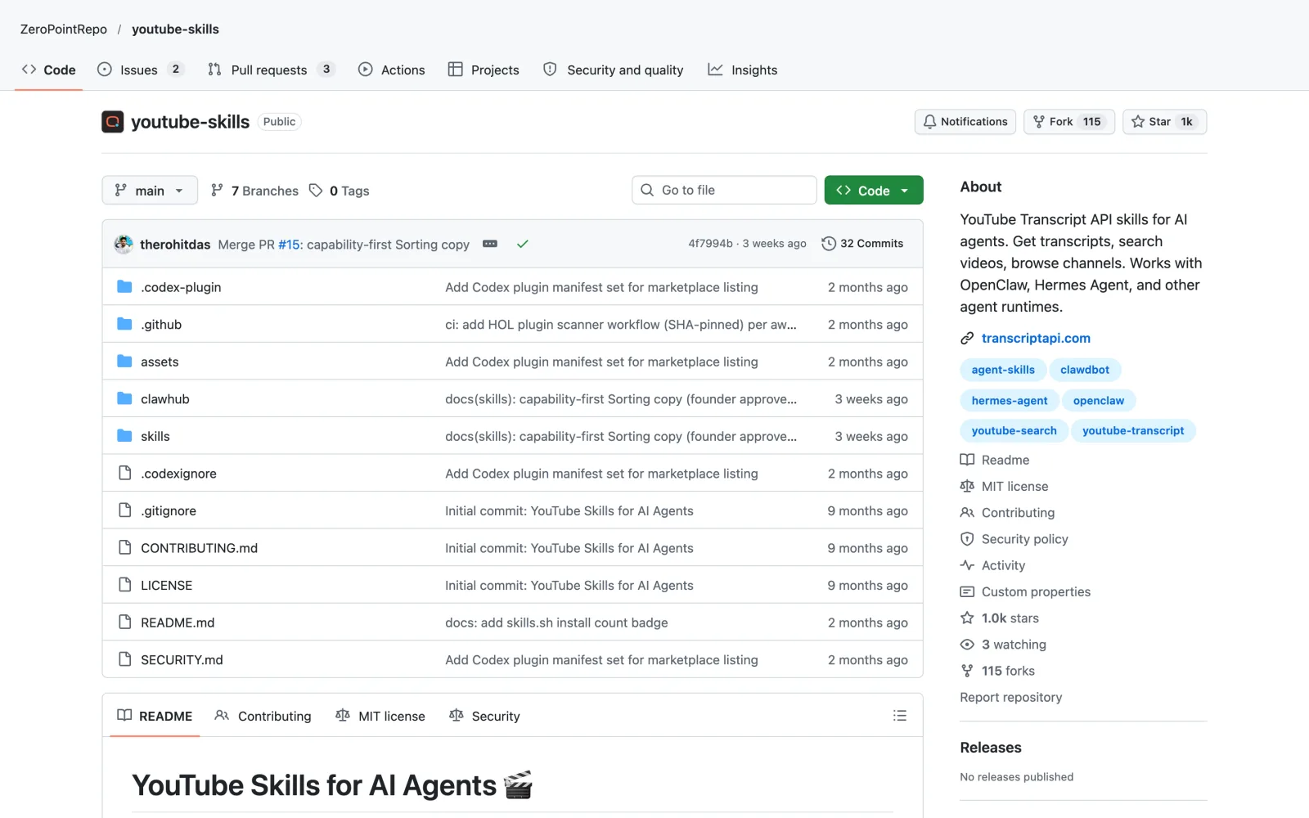Select the MIT license file tab
The height and width of the screenshot is (818, 1309).
pos(380,716)
